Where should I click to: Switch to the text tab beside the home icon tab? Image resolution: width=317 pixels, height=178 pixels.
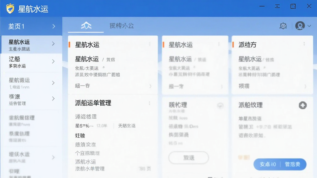tap(121, 26)
